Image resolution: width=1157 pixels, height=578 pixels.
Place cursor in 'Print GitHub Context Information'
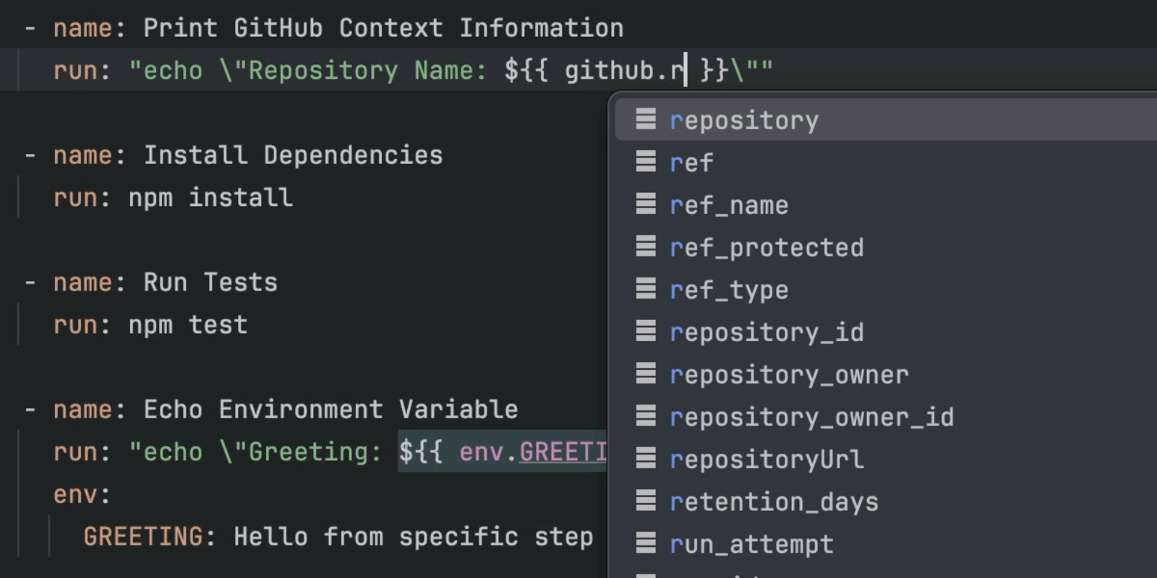click(x=383, y=28)
